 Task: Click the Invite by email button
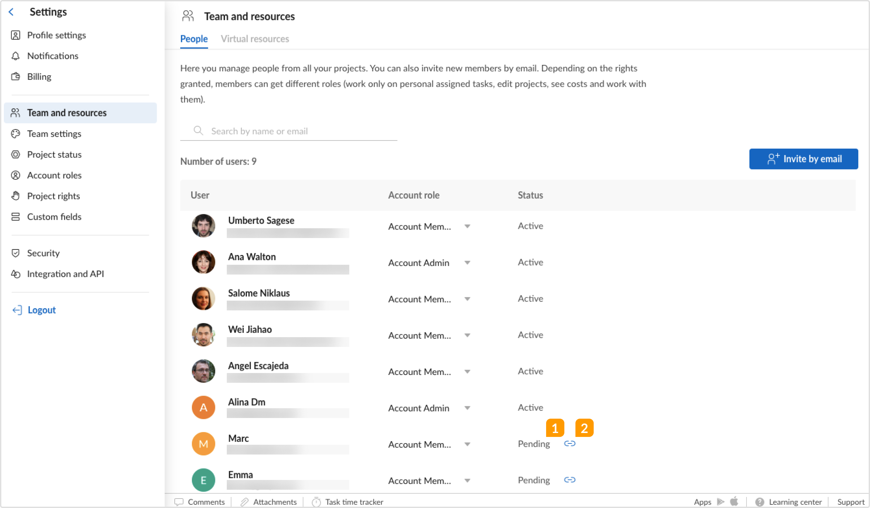tap(804, 158)
